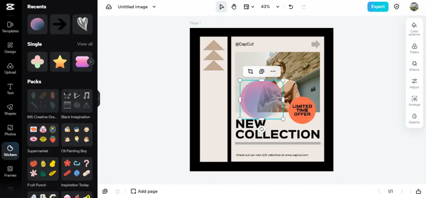This screenshot has height=198, width=426.
Task: Open the Adjust panel
Action: (414, 83)
